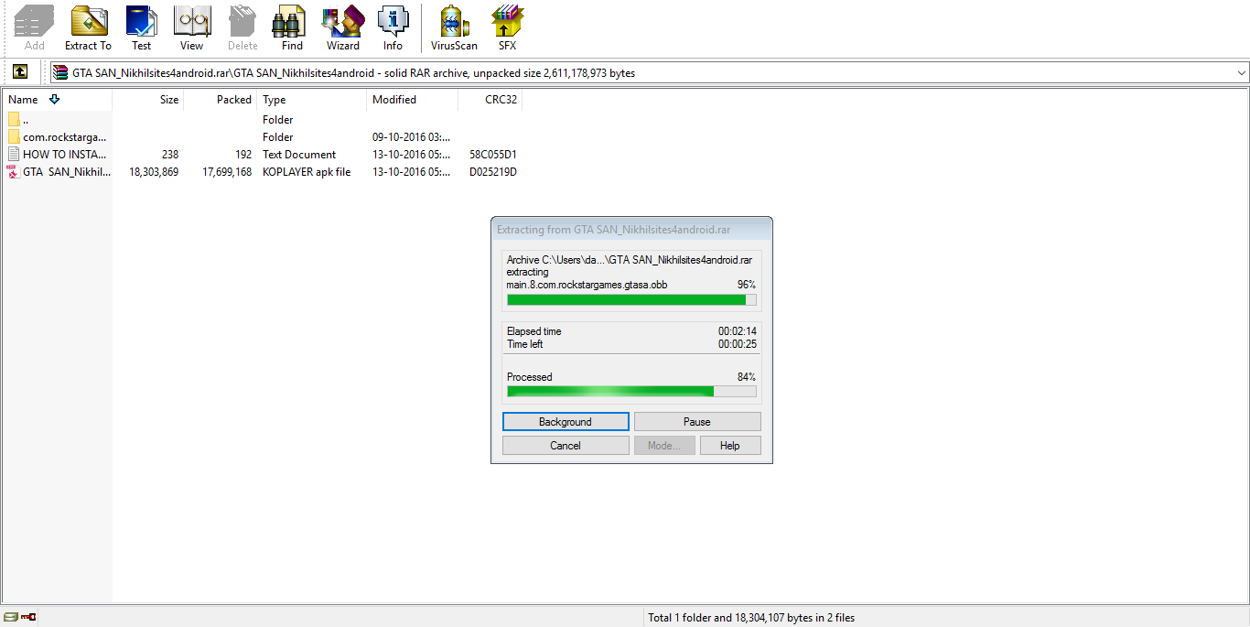The height and width of the screenshot is (627, 1250).
Task: Click the extraction dialog title bar
Action: point(631,230)
